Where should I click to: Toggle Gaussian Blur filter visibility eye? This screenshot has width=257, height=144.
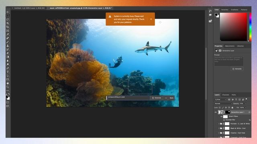point(224,120)
